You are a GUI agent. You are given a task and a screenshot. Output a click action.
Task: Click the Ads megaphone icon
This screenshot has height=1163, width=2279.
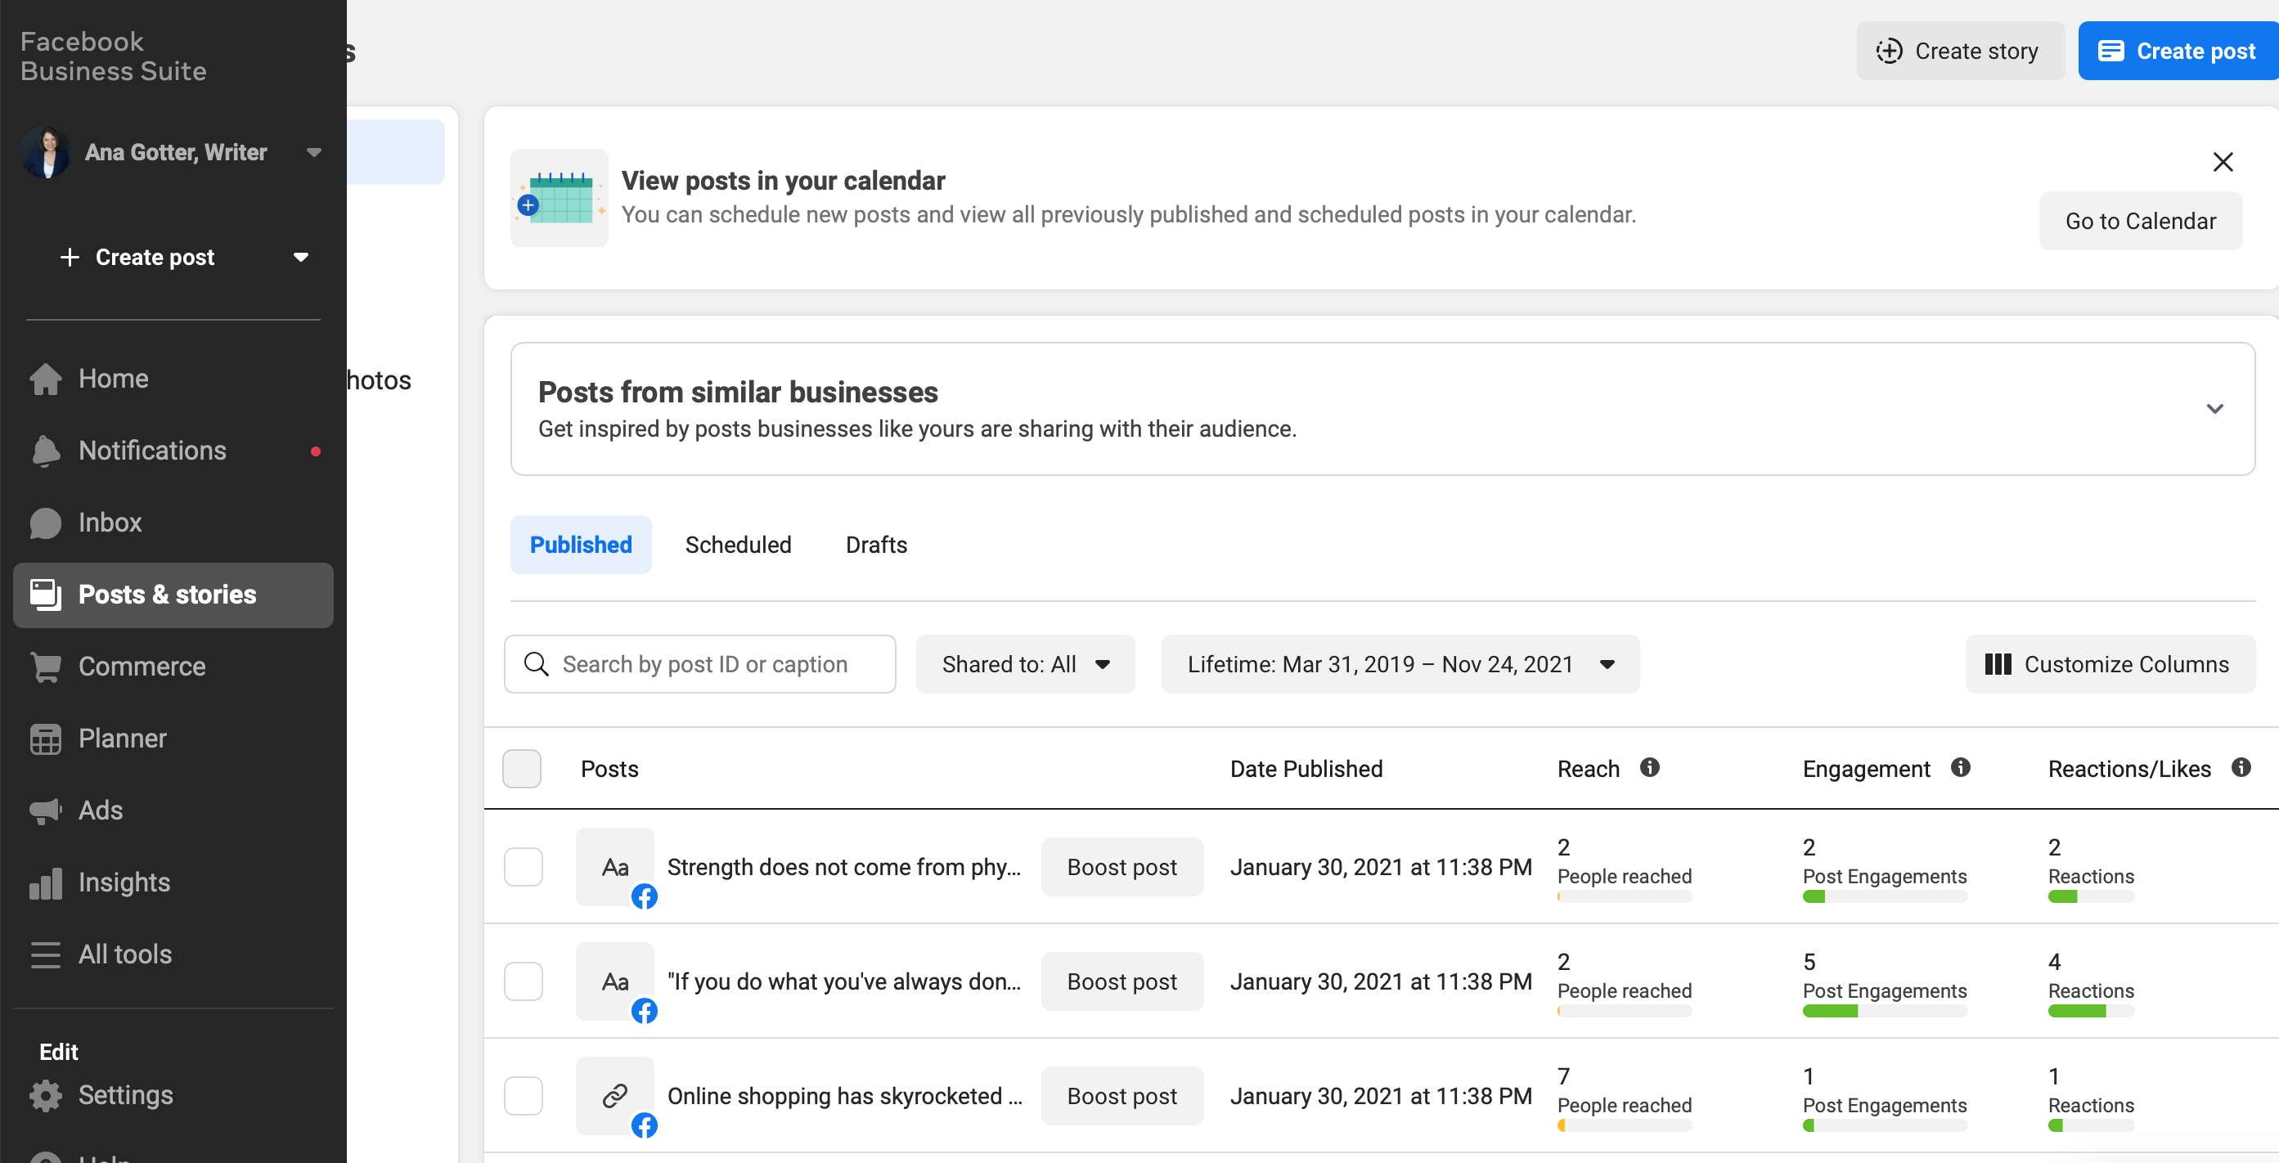click(44, 809)
